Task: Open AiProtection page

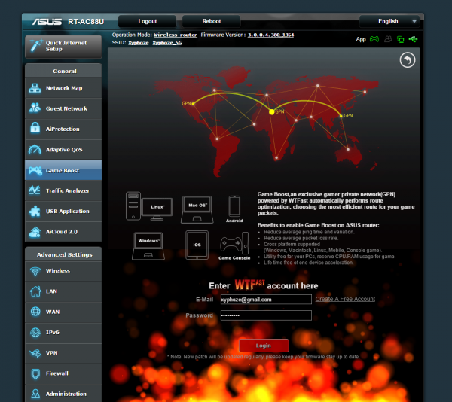Action: pyautogui.click(x=63, y=129)
